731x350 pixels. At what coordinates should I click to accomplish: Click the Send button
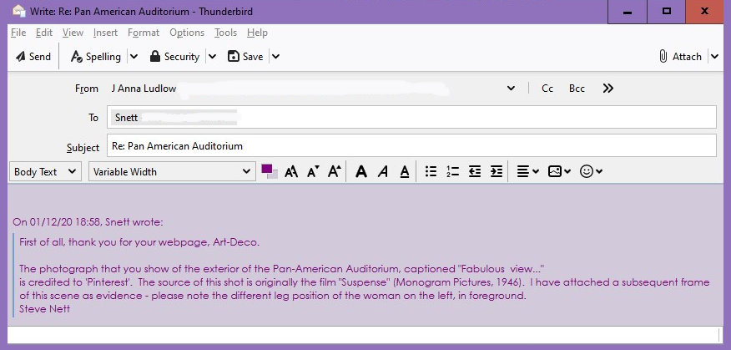point(33,57)
